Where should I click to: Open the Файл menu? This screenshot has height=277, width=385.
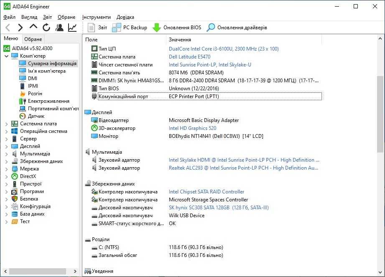pyautogui.click(x=9, y=17)
